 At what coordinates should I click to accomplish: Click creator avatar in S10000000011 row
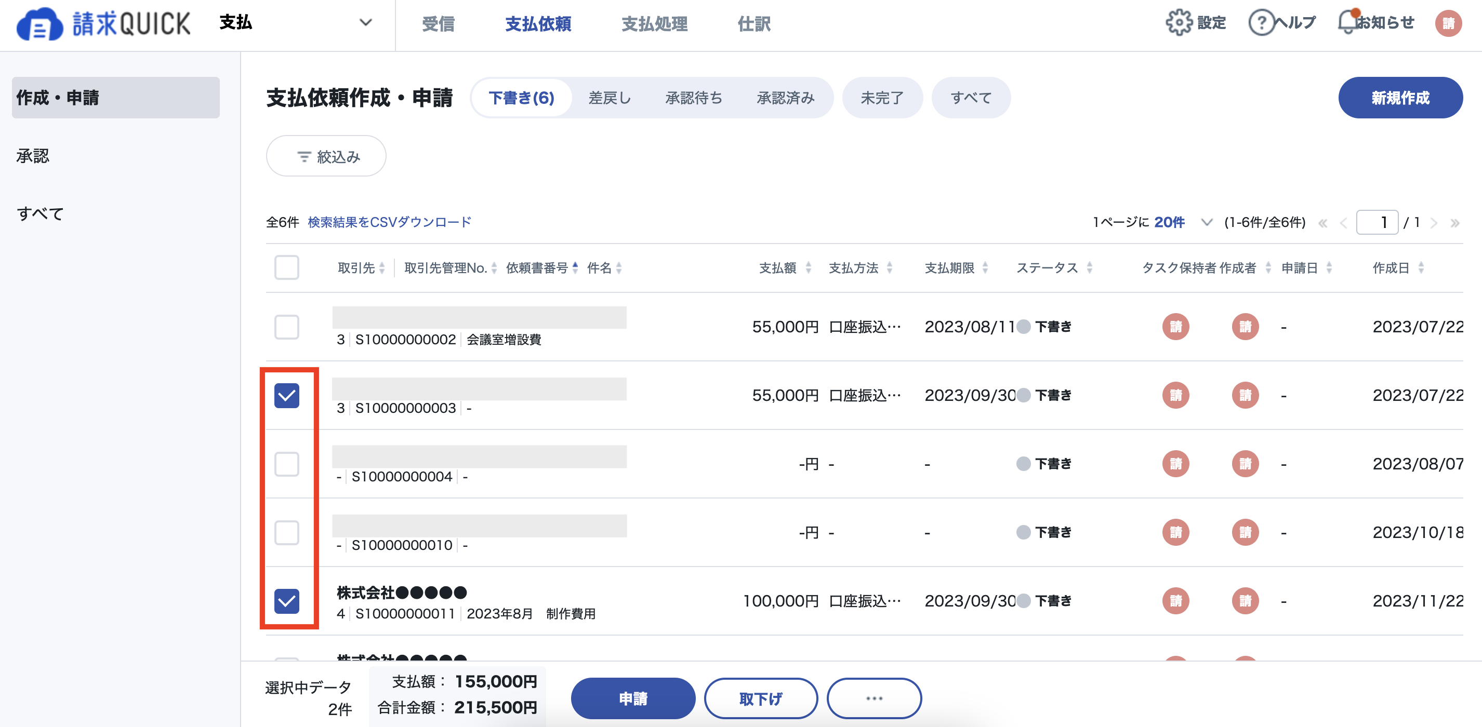[1245, 601]
